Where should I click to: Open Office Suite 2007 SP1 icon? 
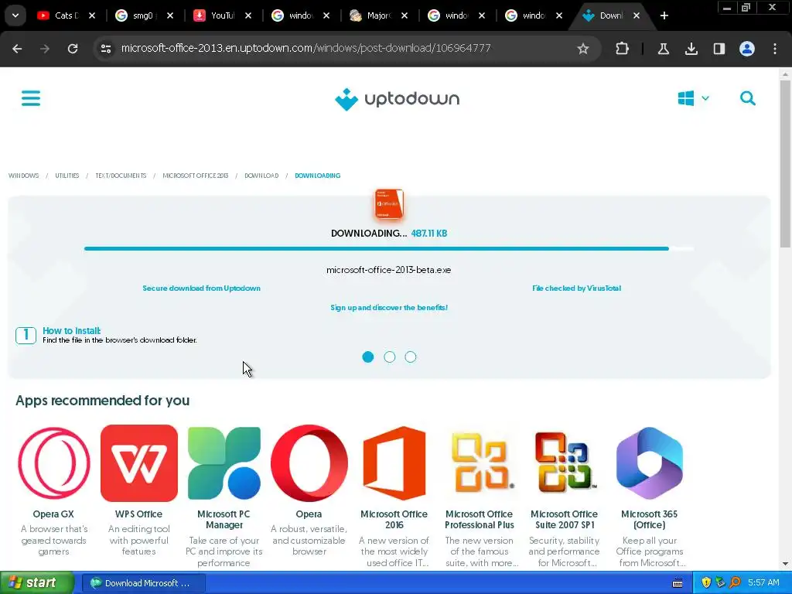564,463
